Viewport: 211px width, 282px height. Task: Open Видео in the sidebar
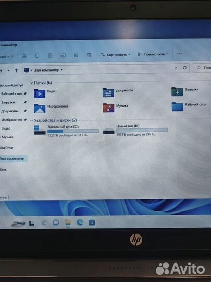pos(6,128)
